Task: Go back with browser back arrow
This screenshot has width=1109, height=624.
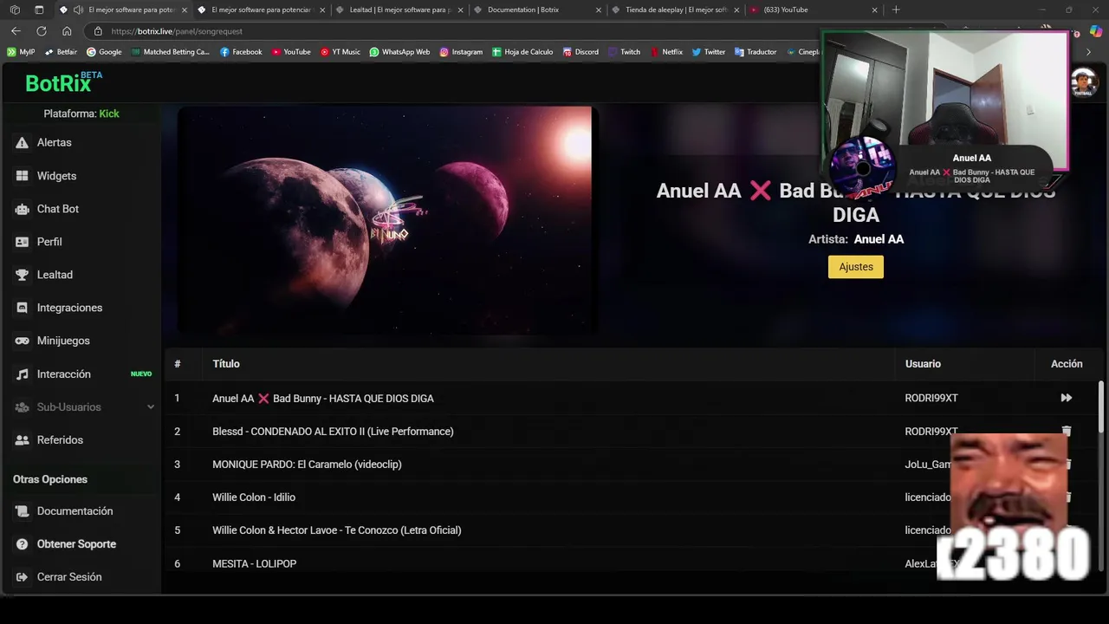Action: [x=16, y=31]
